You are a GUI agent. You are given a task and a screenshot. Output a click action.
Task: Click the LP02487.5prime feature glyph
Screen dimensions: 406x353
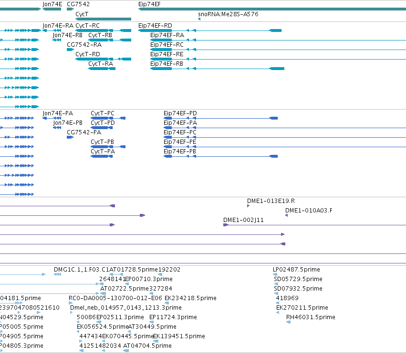coord(275,274)
